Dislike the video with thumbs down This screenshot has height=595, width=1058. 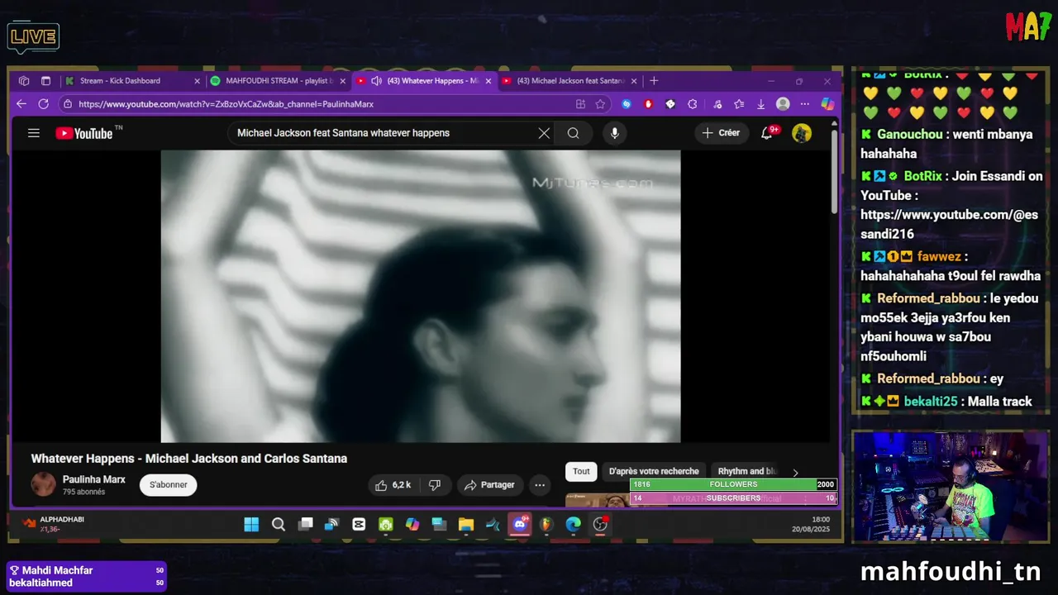435,485
